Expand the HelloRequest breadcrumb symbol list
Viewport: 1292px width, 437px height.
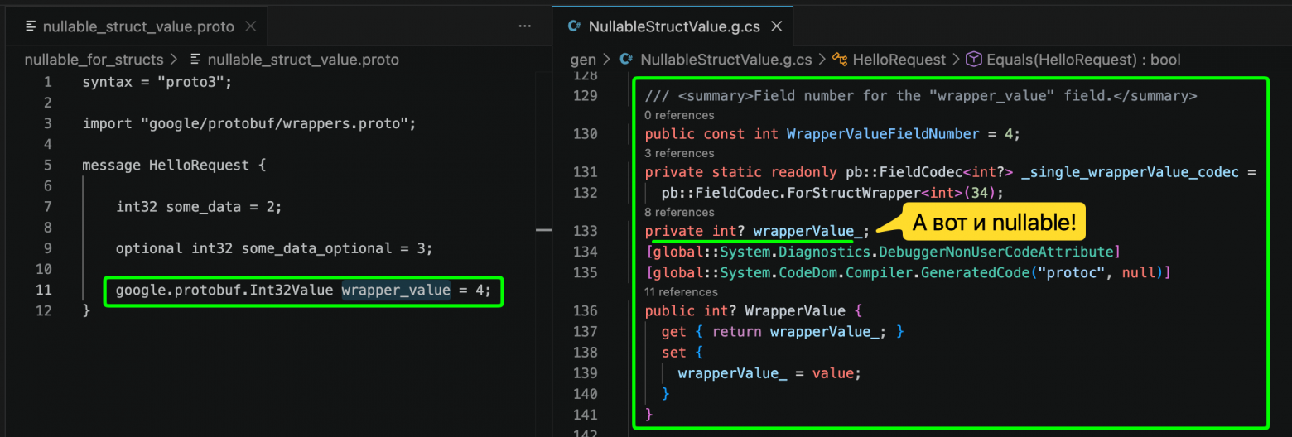899,60
